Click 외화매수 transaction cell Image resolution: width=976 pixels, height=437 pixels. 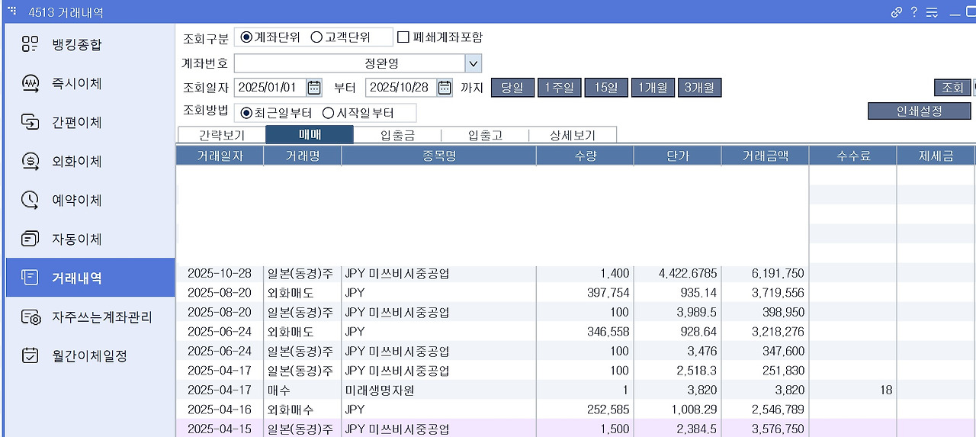(302, 410)
